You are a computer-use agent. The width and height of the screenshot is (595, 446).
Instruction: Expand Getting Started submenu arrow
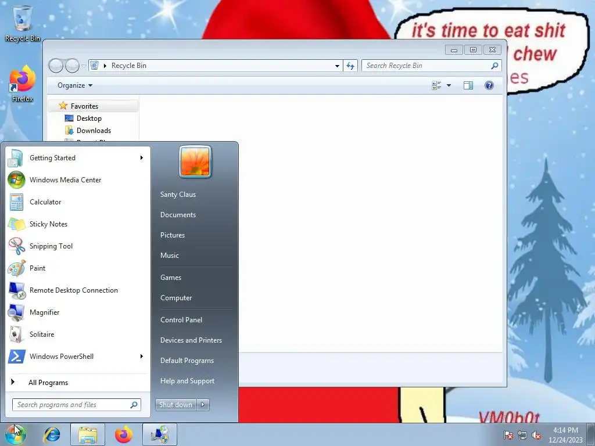coord(142,158)
